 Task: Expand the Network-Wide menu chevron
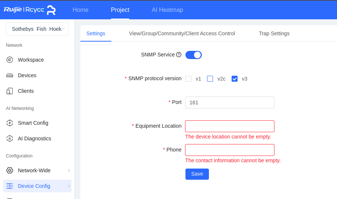pyautogui.click(x=69, y=170)
